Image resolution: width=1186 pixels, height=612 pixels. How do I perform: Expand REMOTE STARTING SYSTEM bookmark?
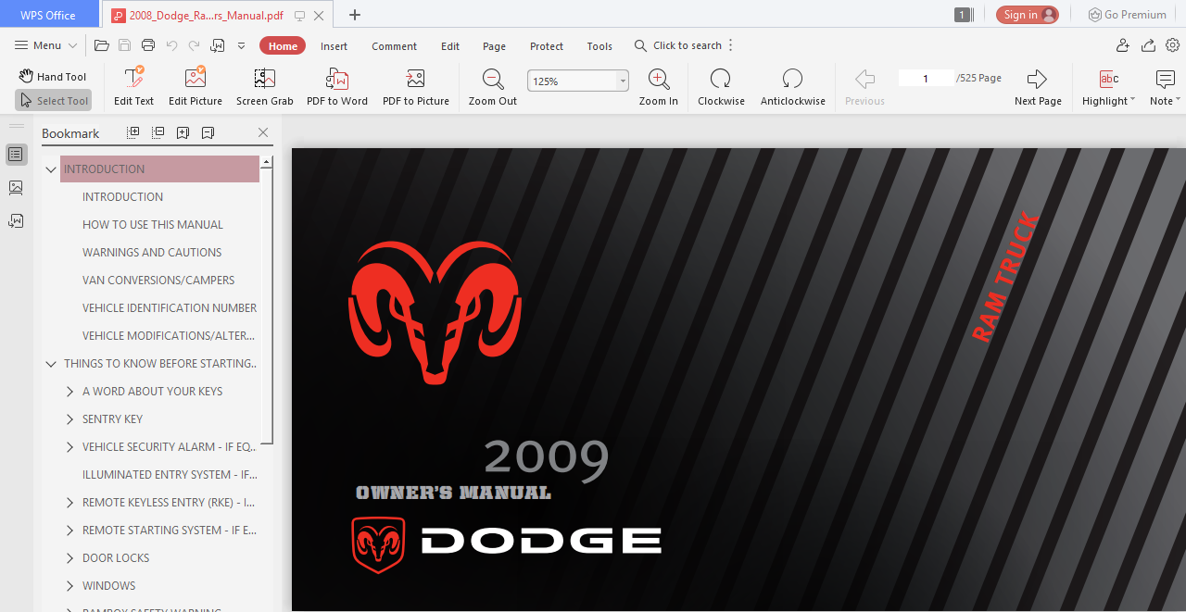[70, 531]
